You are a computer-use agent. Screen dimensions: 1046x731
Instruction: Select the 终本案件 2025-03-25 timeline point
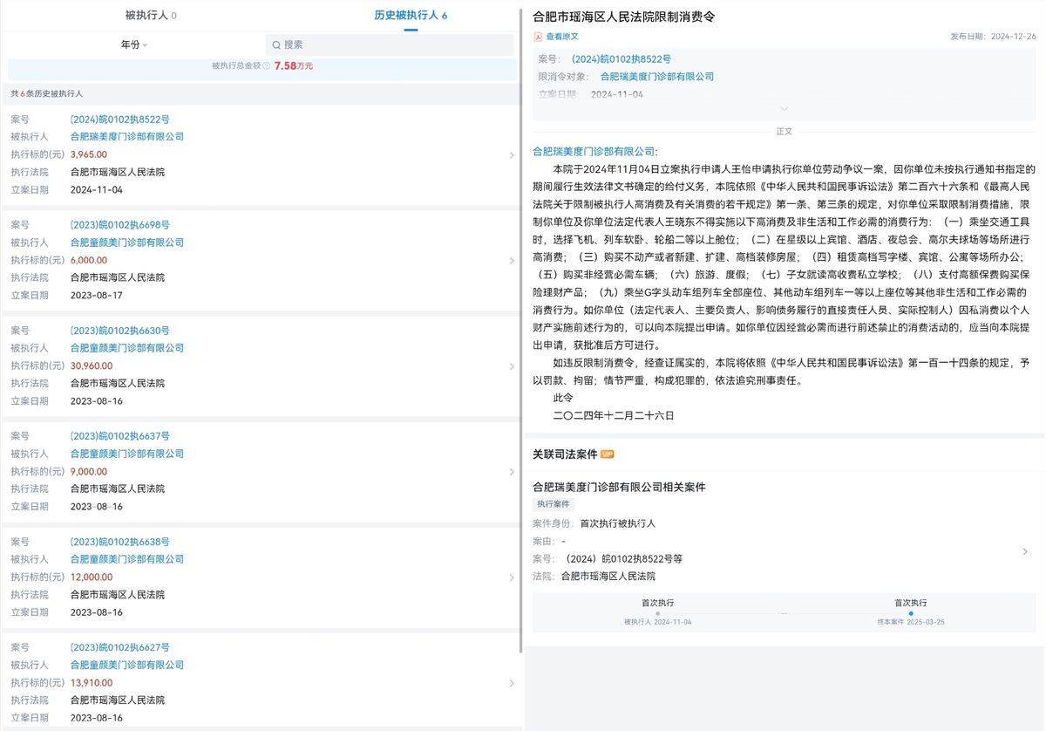[911, 612]
